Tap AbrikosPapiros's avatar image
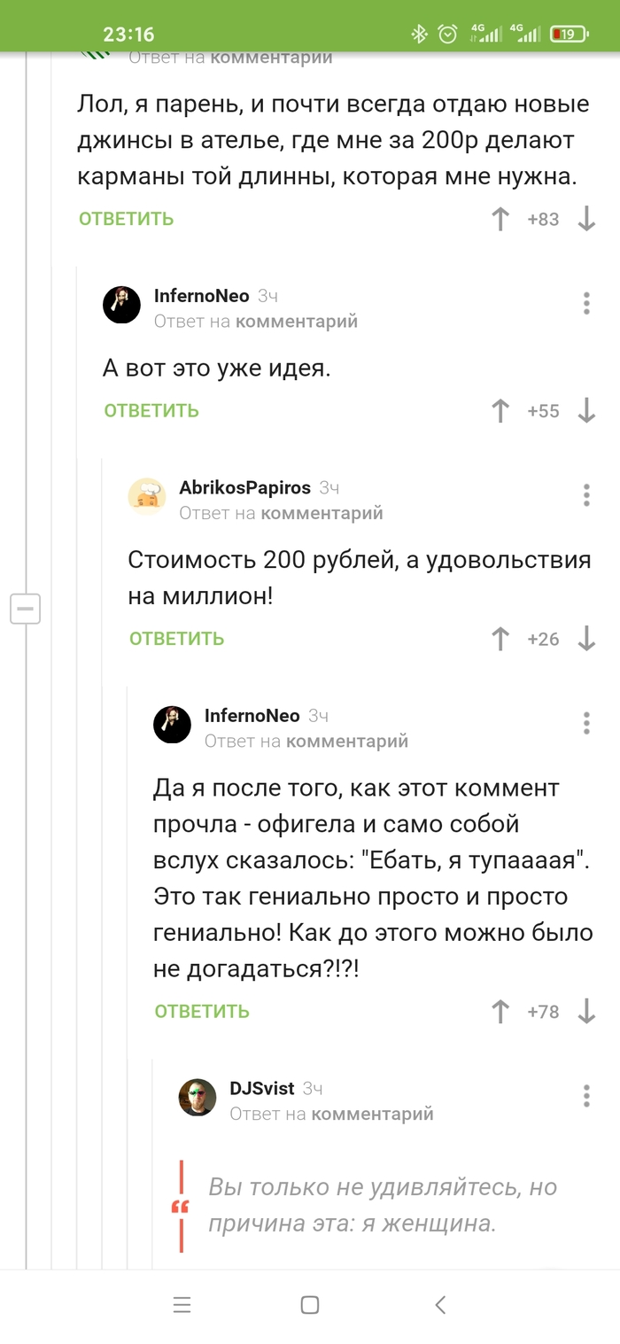Screen dimensions: 620x1344 click(x=147, y=496)
